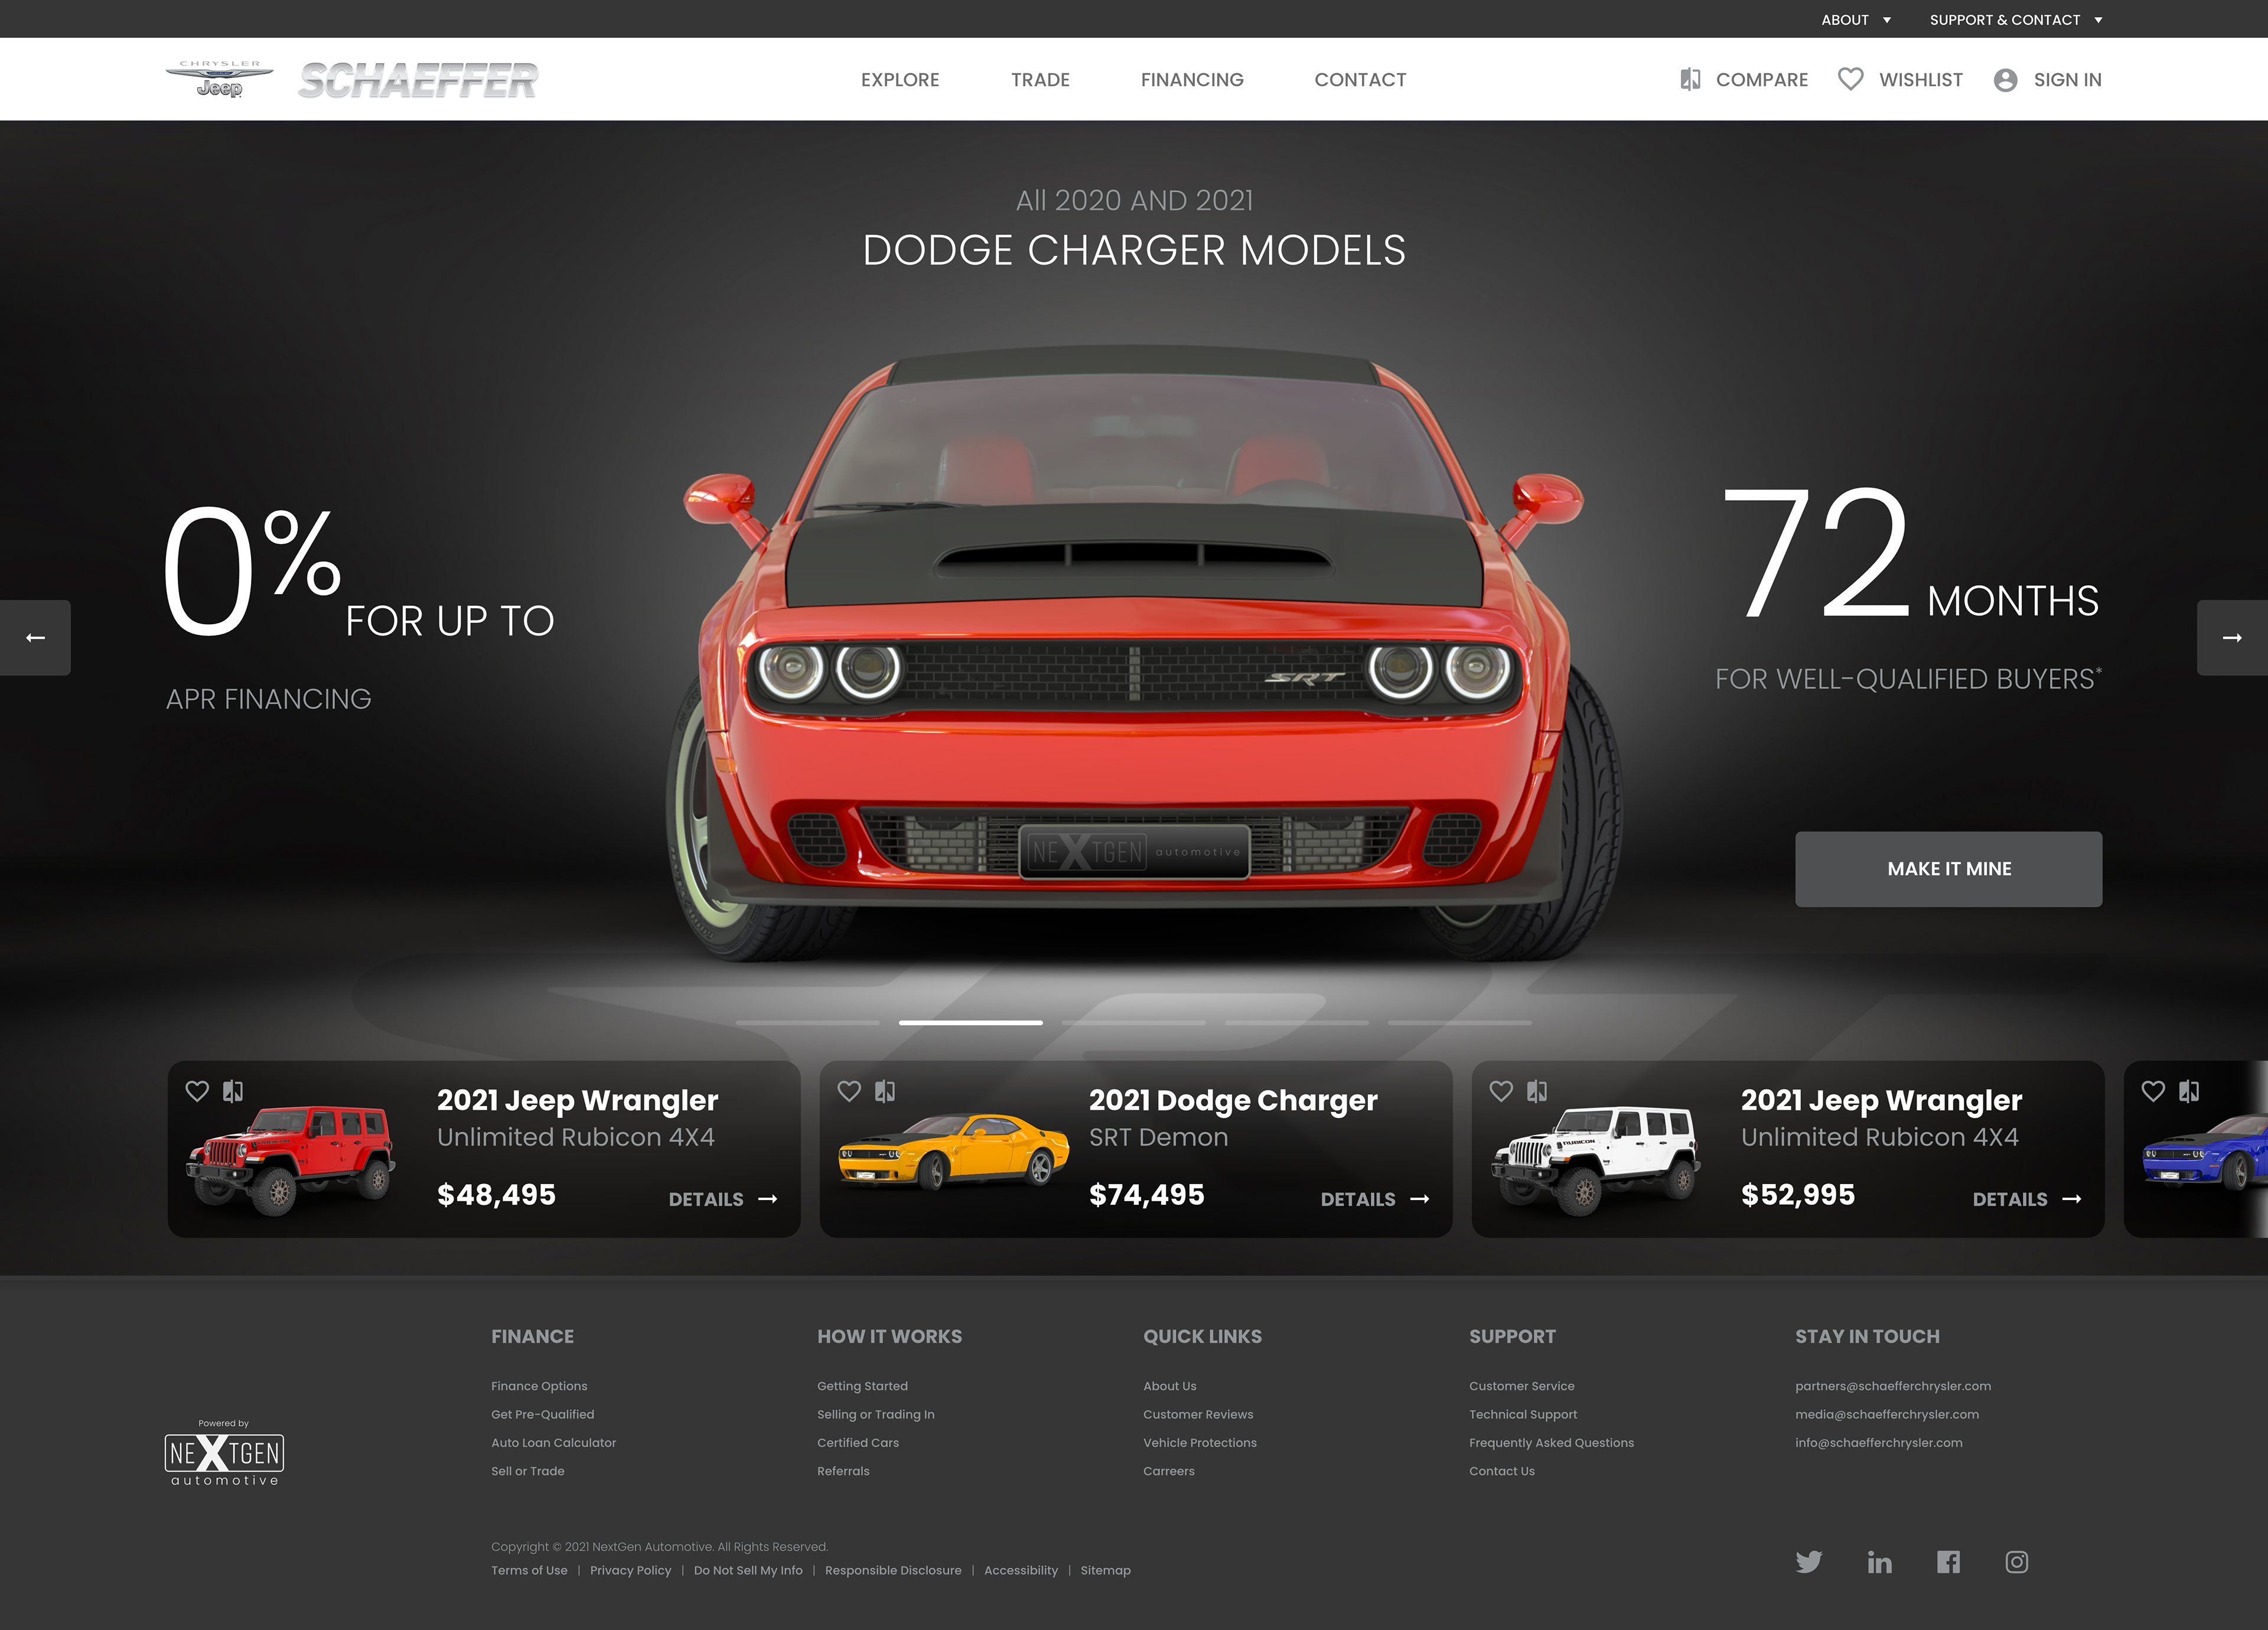Favorite the Dodge Charger SRT Demon

849,1091
